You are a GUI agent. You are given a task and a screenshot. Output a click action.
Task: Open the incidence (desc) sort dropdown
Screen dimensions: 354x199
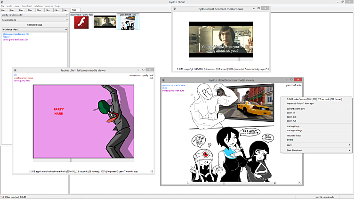[x=34, y=29]
